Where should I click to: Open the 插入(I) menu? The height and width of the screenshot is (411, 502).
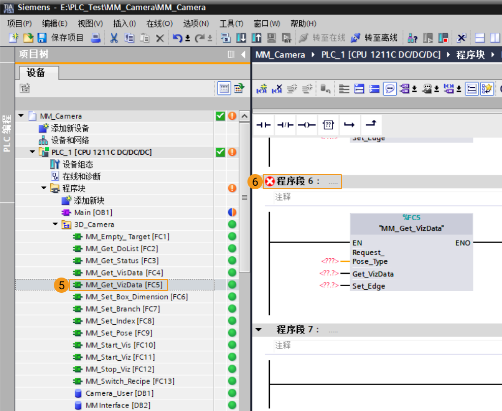point(124,23)
